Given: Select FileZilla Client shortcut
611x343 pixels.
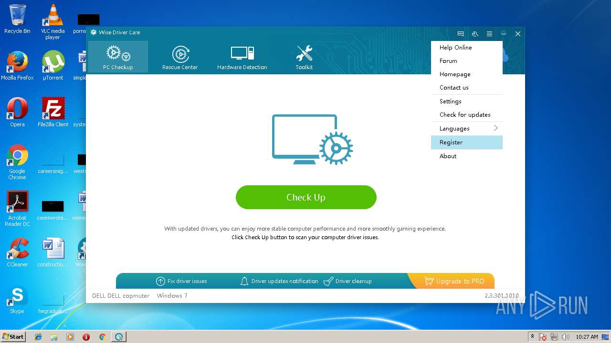Looking at the screenshot, I should [53, 112].
